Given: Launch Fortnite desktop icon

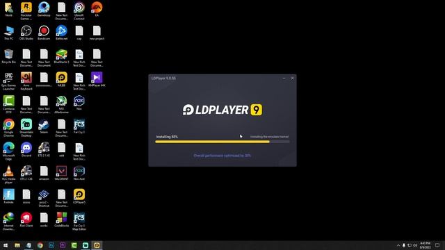Looking at the screenshot, I should 8,197.
